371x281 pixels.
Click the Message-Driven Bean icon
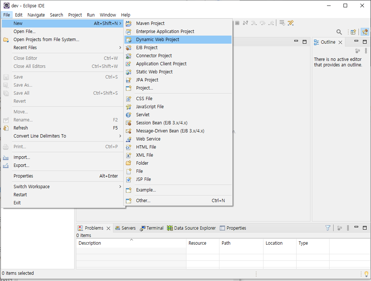[x=128, y=131]
